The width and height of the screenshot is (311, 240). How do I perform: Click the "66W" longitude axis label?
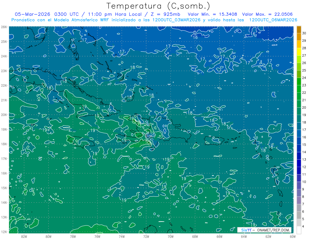click(x=220, y=236)
